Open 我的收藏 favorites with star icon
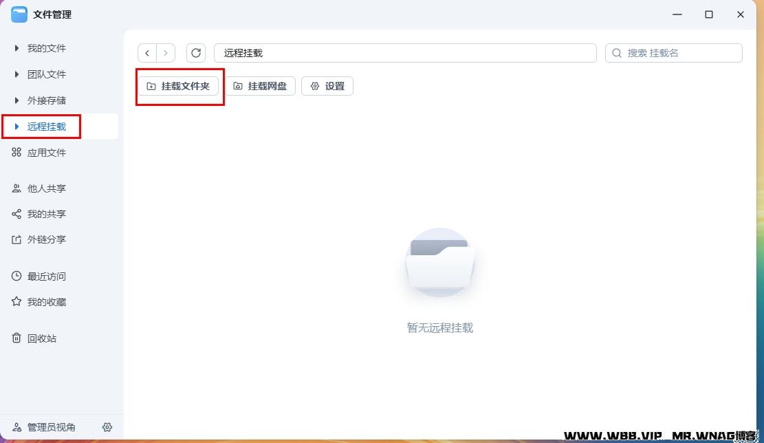The image size is (764, 443). pyautogui.click(x=46, y=302)
